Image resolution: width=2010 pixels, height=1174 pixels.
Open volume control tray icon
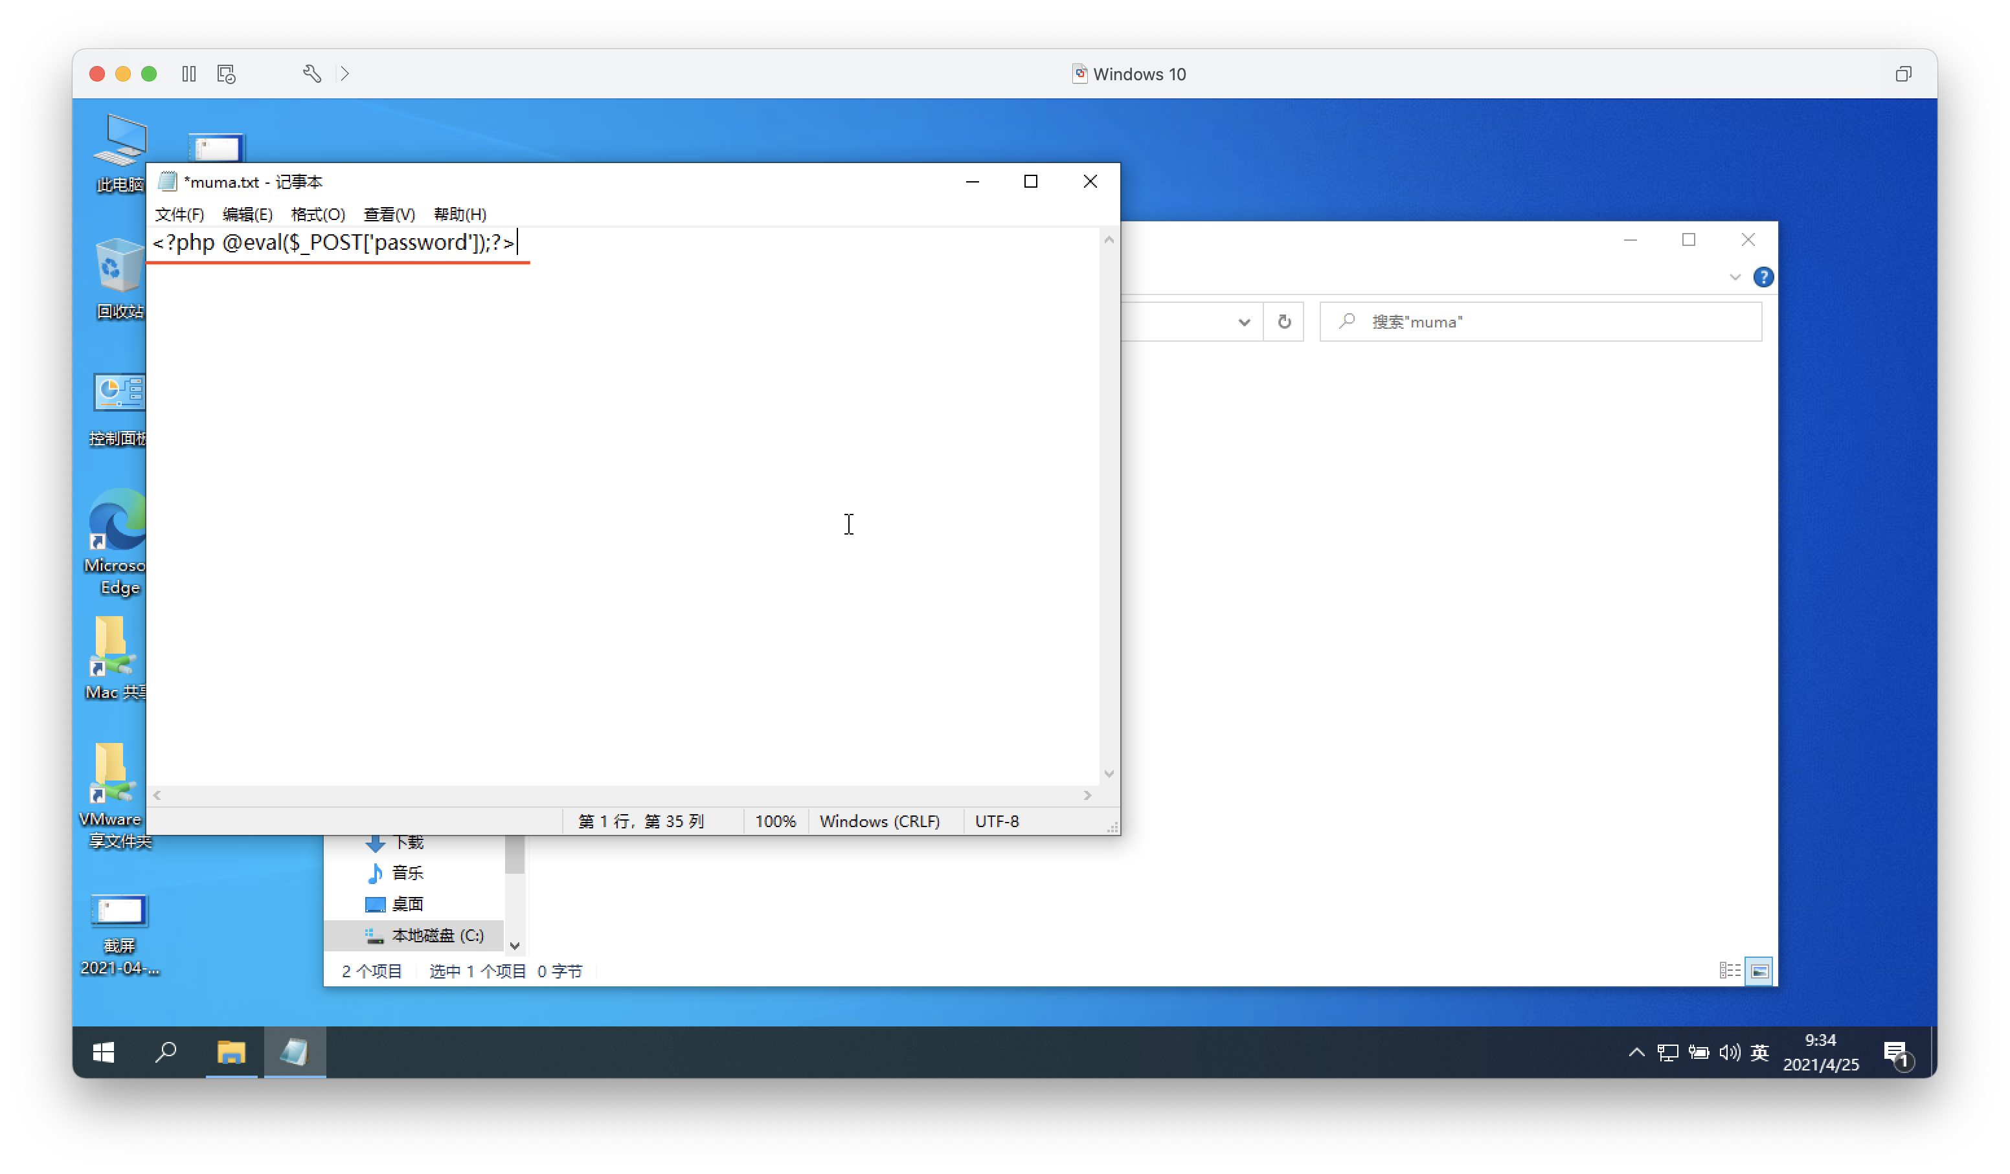1729,1052
